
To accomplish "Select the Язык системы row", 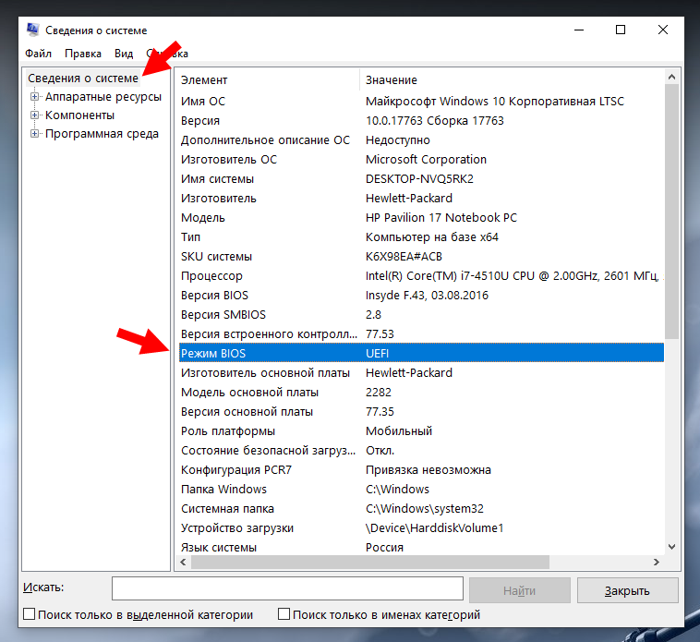I will pyautogui.click(x=421, y=548).
